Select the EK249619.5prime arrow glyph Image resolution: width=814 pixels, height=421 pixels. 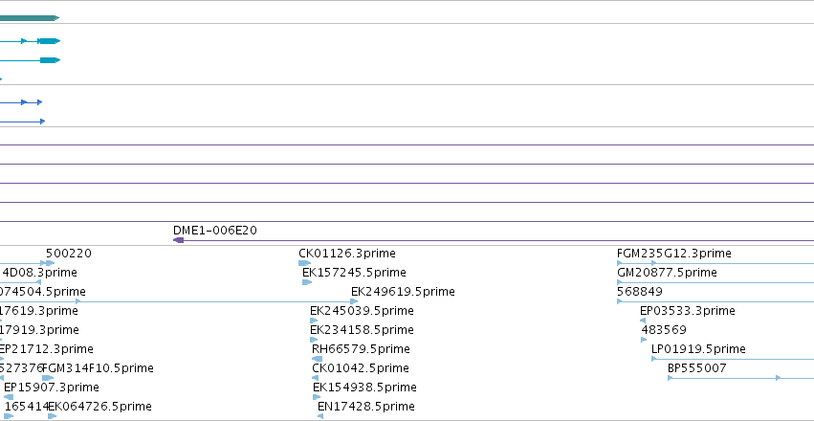point(354,301)
